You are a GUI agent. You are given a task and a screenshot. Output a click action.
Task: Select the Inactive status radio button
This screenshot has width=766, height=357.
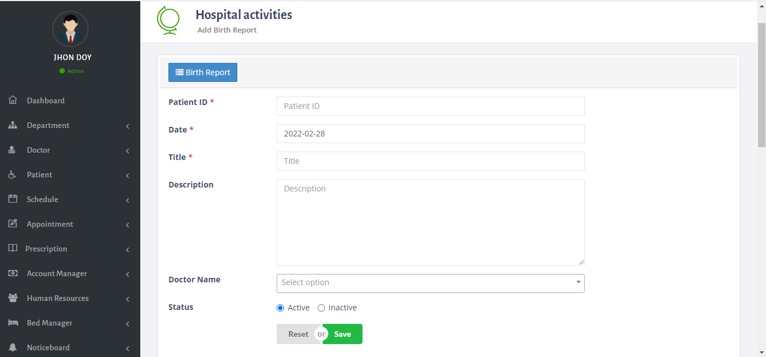click(x=320, y=308)
